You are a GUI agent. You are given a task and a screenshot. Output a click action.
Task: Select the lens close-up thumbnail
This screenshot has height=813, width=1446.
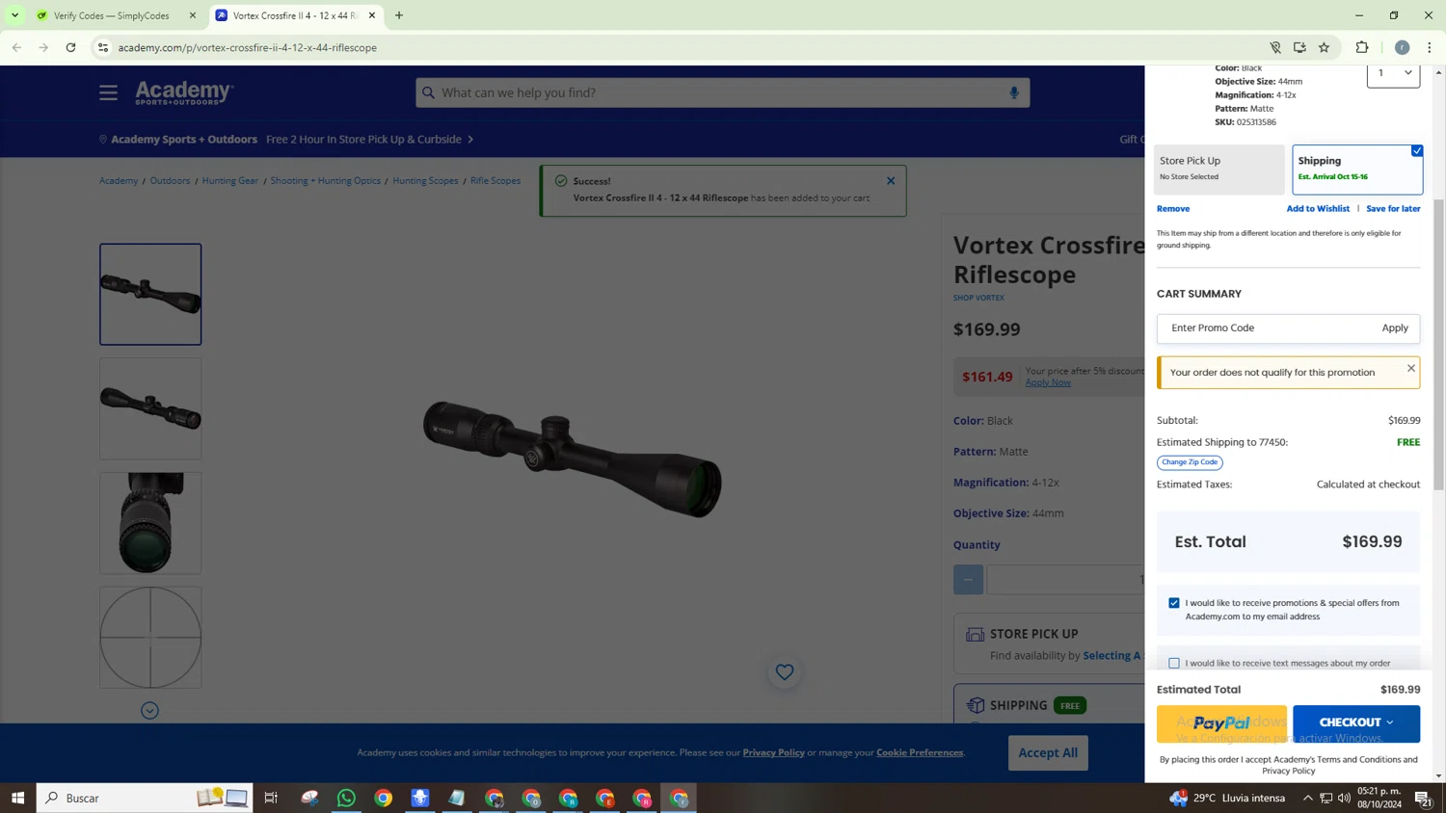(x=150, y=523)
